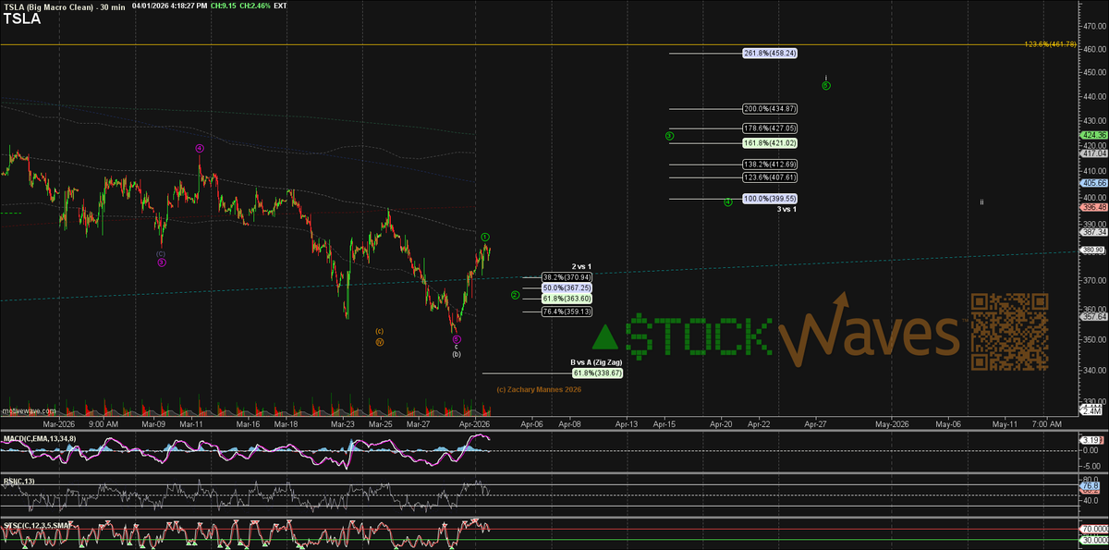Image resolution: width=1109 pixels, height=550 pixels.
Task: Click the 'EXT' extended hours label
Action: 281,6
